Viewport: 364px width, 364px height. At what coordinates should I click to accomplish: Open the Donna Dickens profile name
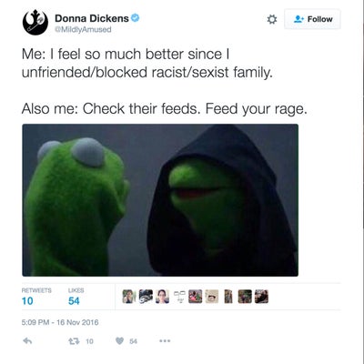92,18
